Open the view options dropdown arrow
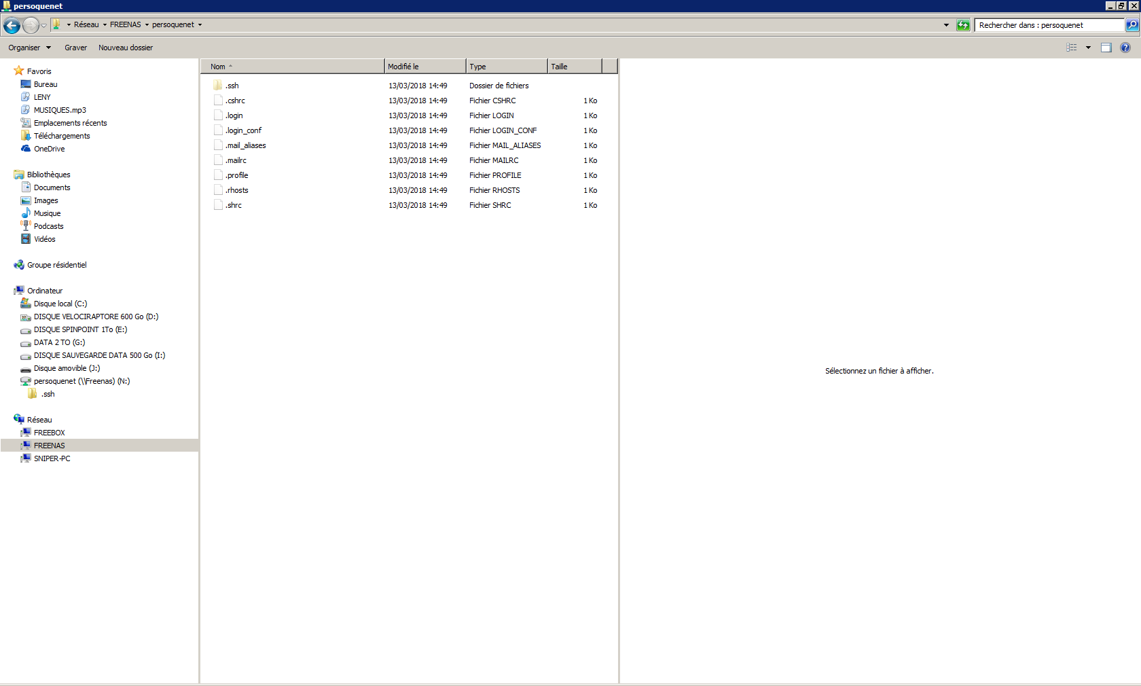Viewport: 1141px width, 686px height. click(x=1088, y=48)
